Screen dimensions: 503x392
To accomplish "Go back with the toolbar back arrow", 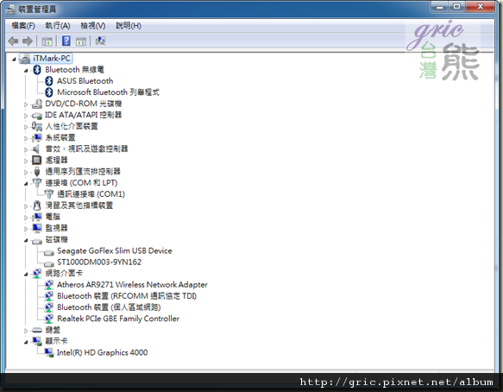I will tap(13, 41).
